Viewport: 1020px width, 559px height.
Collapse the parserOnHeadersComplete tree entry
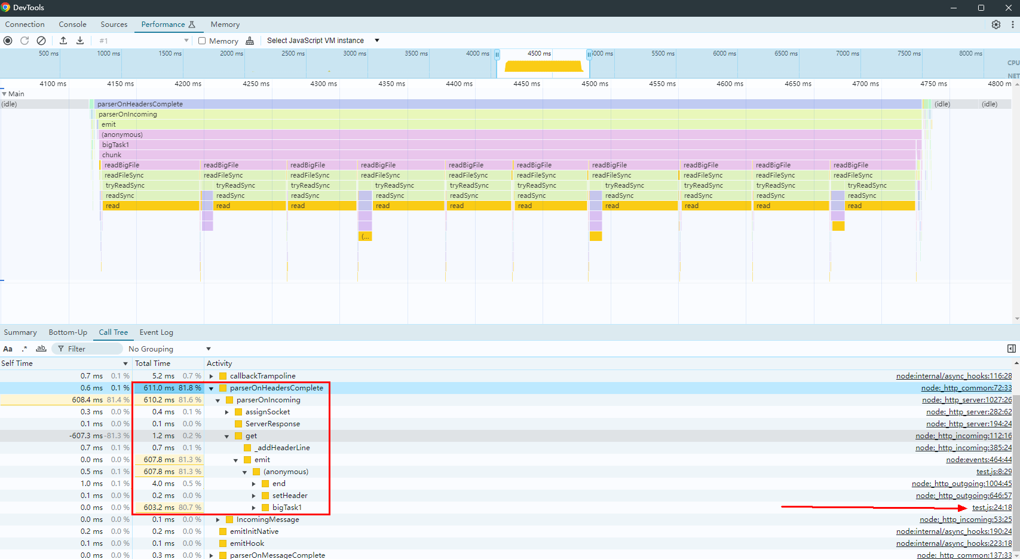[210, 387]
